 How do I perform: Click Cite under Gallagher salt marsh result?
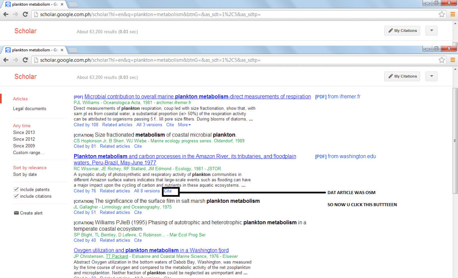[138, 212]
